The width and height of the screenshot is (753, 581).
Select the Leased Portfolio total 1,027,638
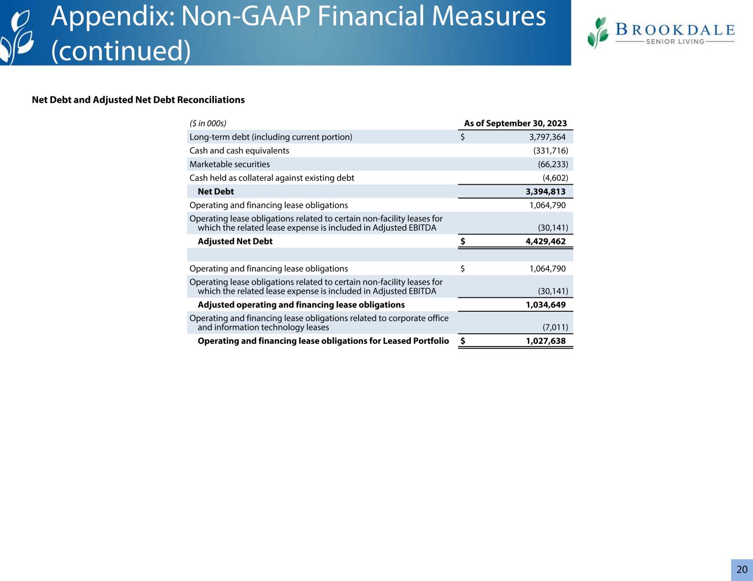coord(546,341)
